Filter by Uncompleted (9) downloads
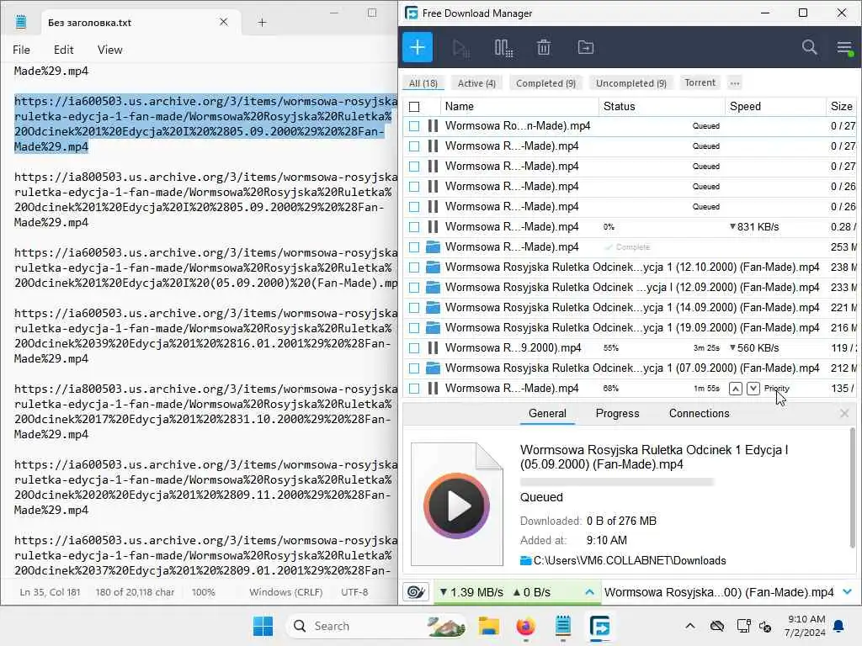Image resolution: width=862 pixels, height=646 pixels. (x=631, y=83)
